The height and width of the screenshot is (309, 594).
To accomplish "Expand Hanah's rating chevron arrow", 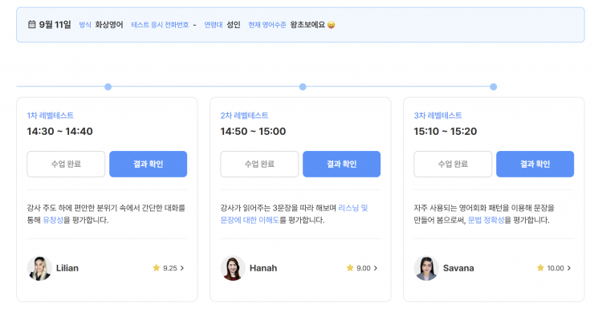I will pyautogui.click(x=376, y=268).
